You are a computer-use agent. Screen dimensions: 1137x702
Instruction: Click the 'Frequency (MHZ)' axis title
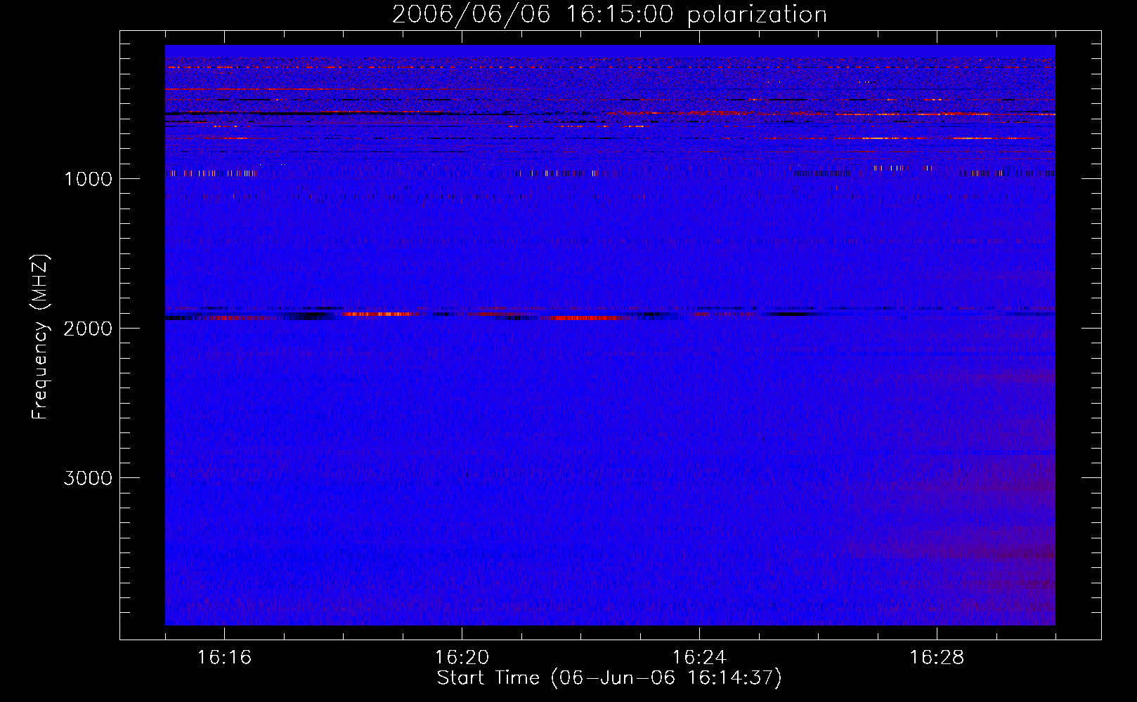pyautogui.click(x=40, y=337)
